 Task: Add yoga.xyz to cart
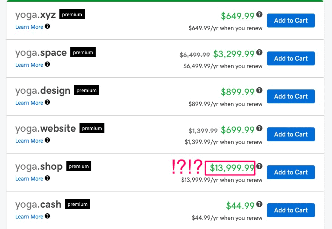pos(290,21)
